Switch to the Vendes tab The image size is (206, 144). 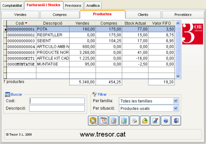[20, 14]
